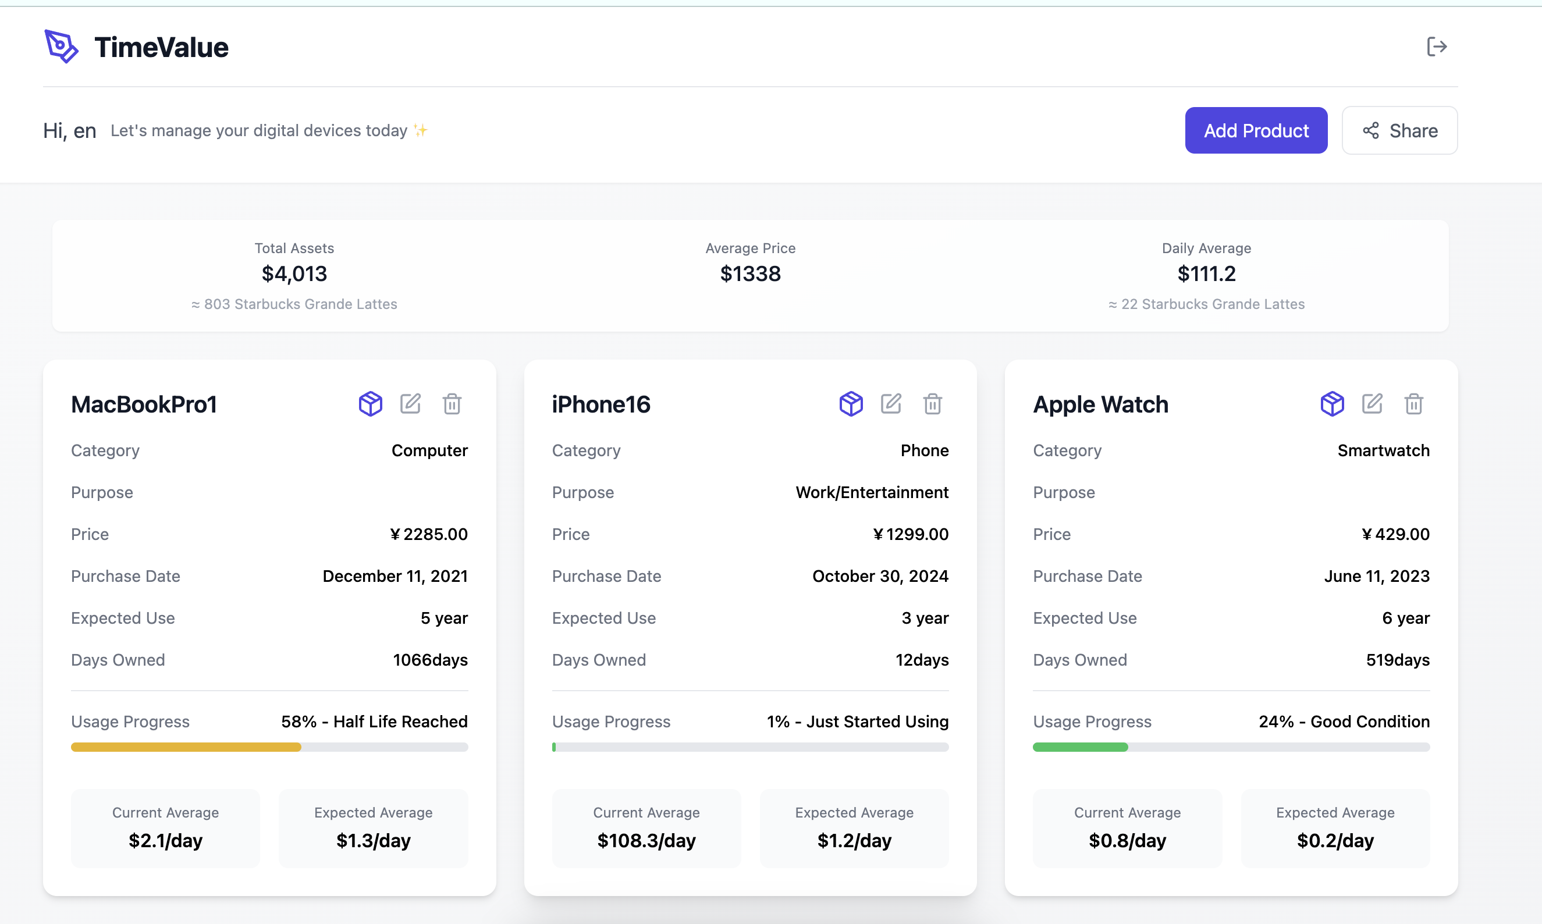Click 'December 11, 2021' purchase date
The width and height of the screenshot is (1542, 924).
click(395, 577)
